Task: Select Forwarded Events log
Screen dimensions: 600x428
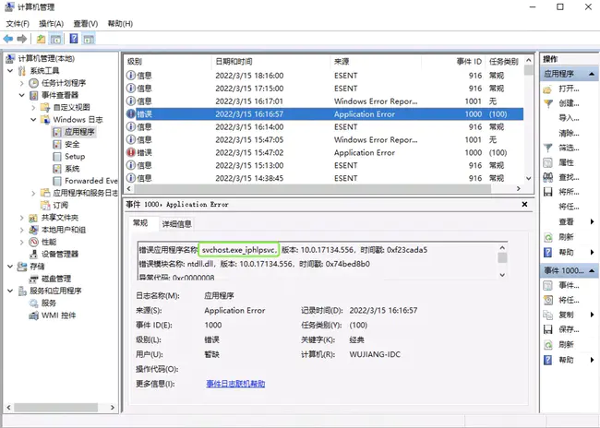Action: pyautogui.click(x=91, y=181)
